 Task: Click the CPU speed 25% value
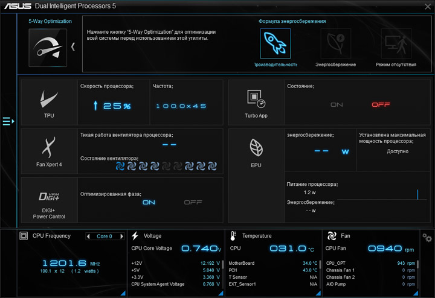pos(112,106)
